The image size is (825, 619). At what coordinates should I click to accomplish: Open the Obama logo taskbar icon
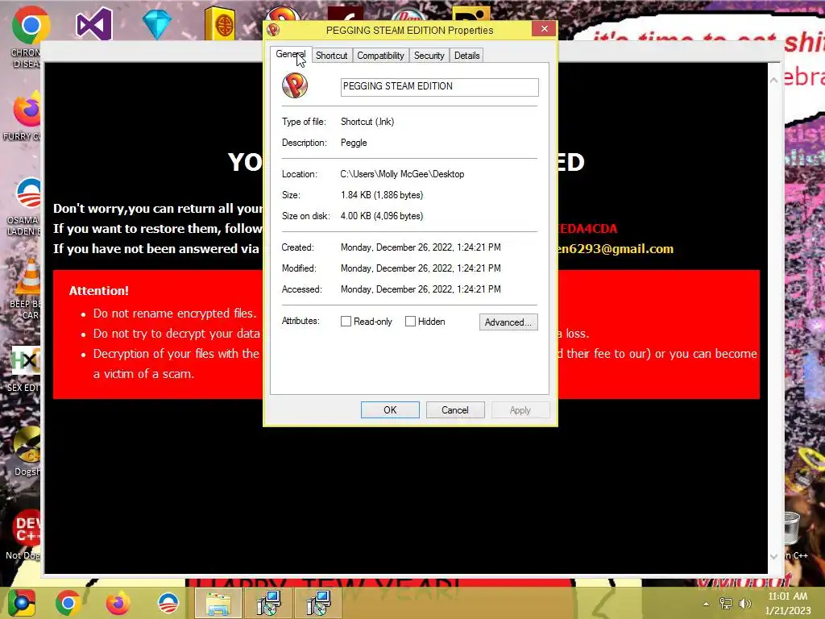click(168, 603)
